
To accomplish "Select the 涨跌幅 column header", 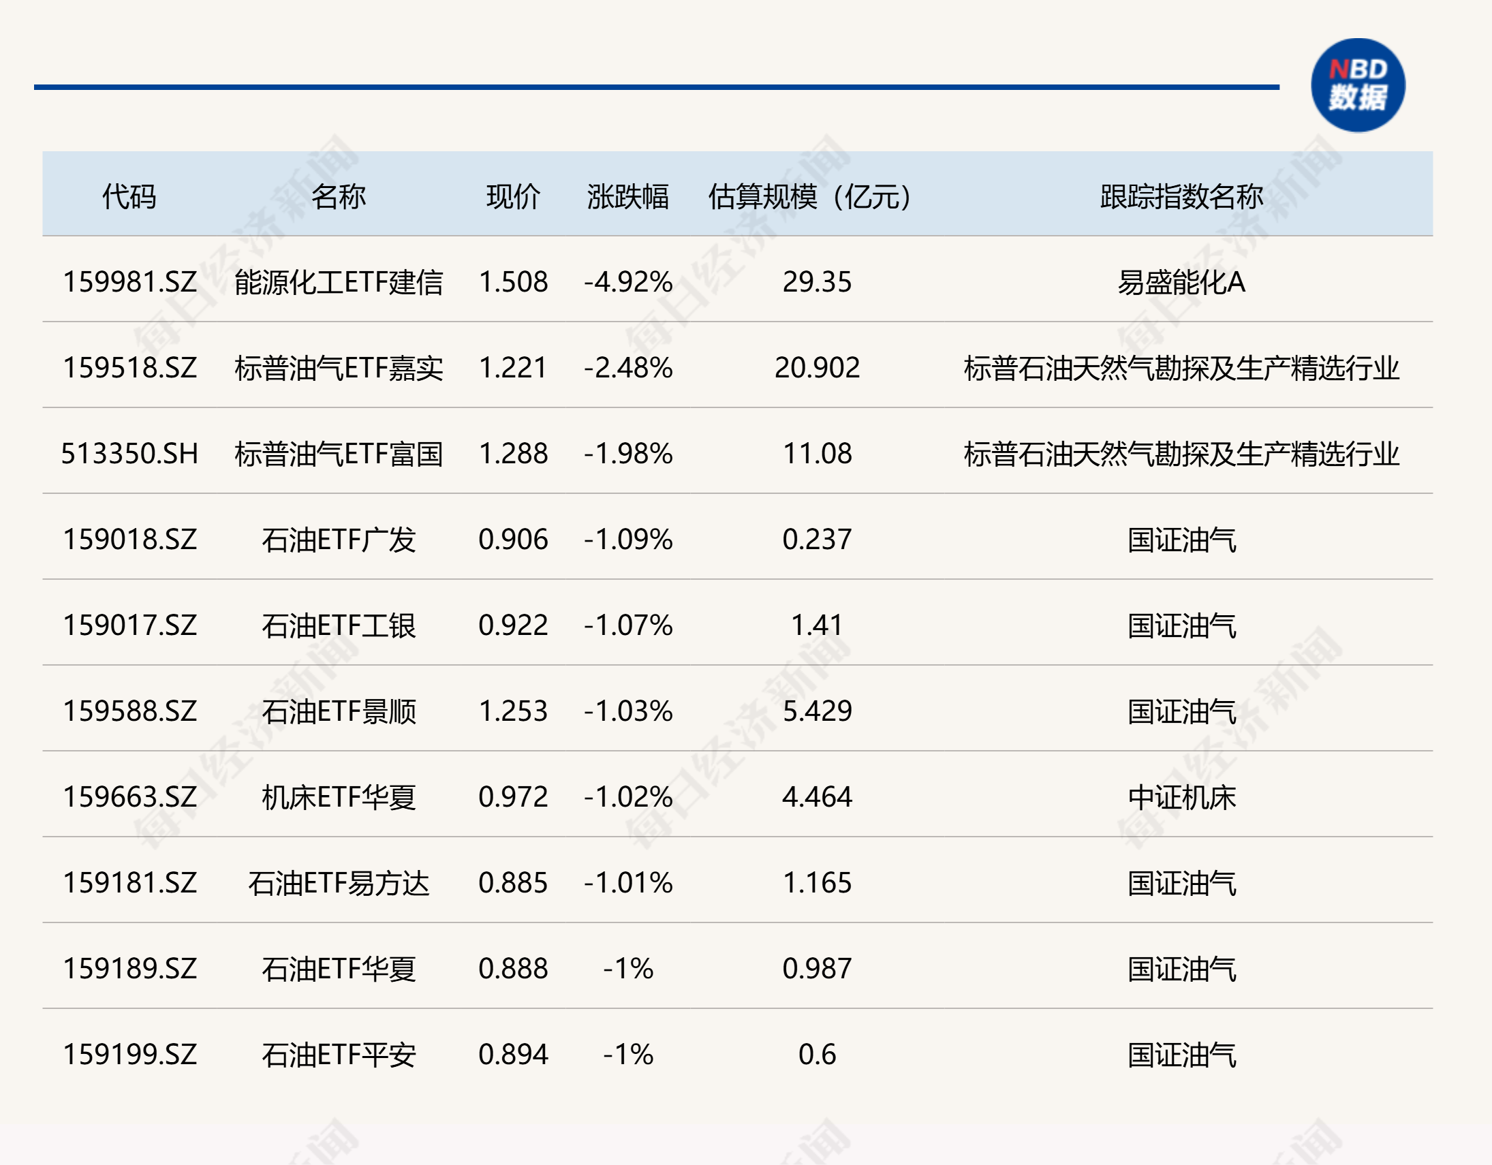I will coord(628,197).
